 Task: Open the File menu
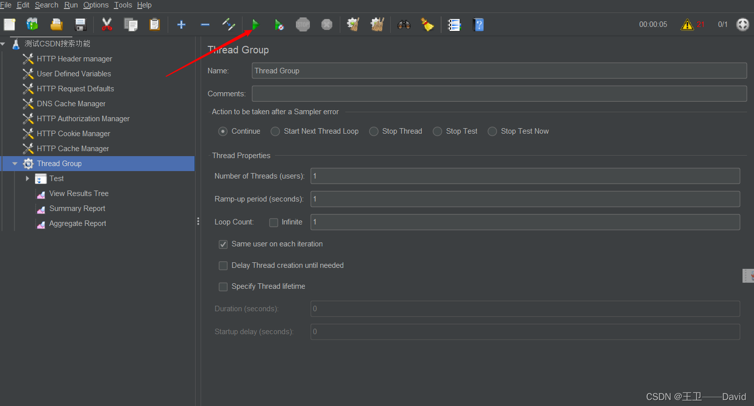click(x=5, y=5)
